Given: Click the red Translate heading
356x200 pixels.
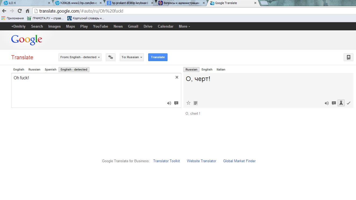Looking at the screenshot, I should 22,57.
